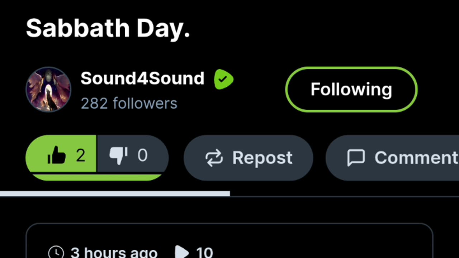Toggle the Following button
Viewport: 459px width, 258px height.
351,90
